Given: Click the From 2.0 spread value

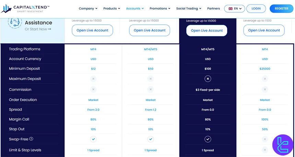Looking at the screenshot, I should [x=93, y=110].
